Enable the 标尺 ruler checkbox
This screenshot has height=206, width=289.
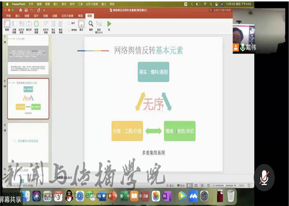[x=69, y=23]
